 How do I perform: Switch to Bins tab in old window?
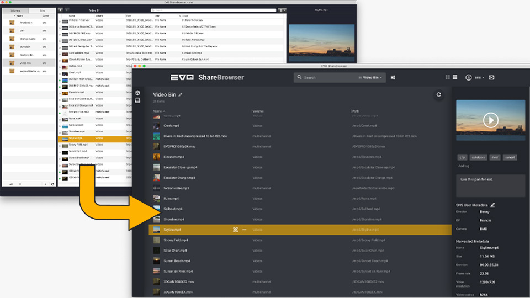43,11
